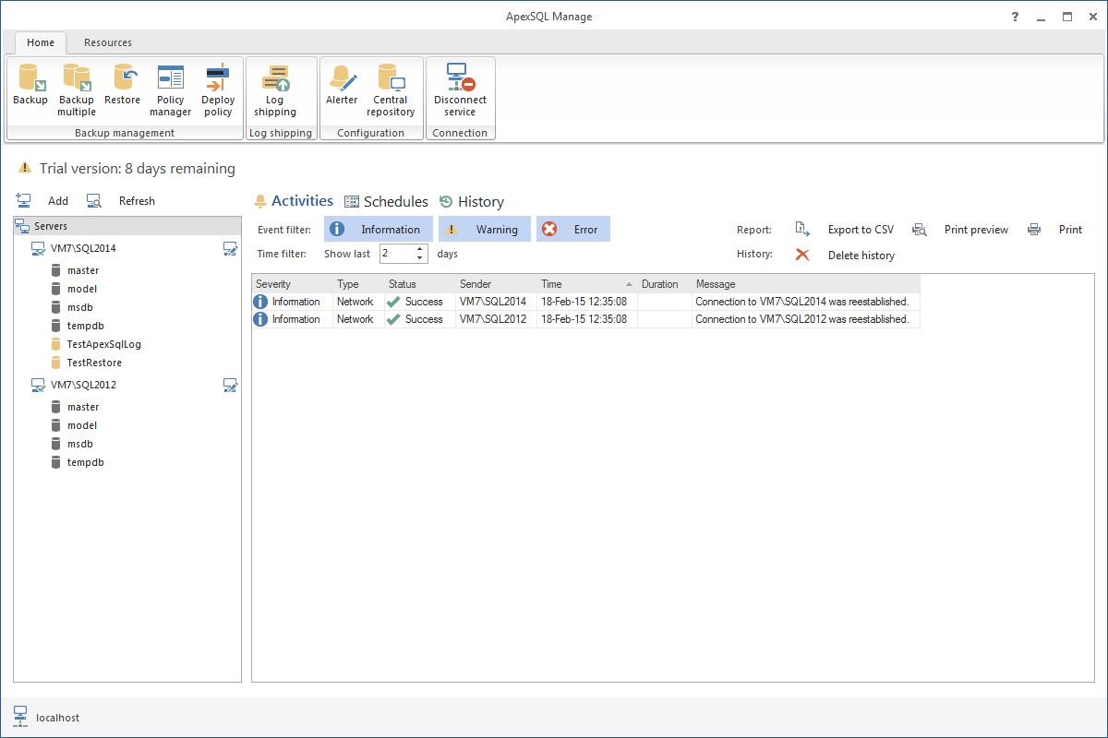The height and width of the screenshot is (738, 1108).
Task: Launch Backup multiple wizard
Action: 77,89
